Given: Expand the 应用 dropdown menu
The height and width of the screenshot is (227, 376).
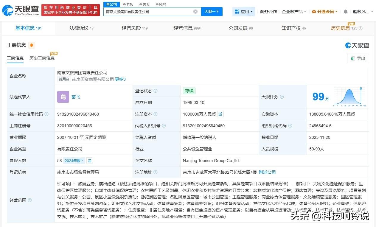Looking at the screenshot, I should [244, 12].
